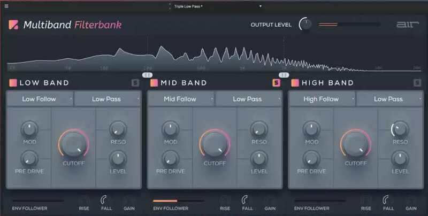Open the High Band Low Pass filter dropdown
This screenshot has height=216, width=428.
coord(389,99)
